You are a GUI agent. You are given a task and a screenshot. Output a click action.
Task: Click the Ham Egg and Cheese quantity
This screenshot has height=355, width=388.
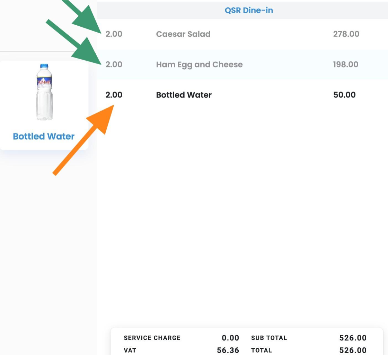[x=114, y=64]
